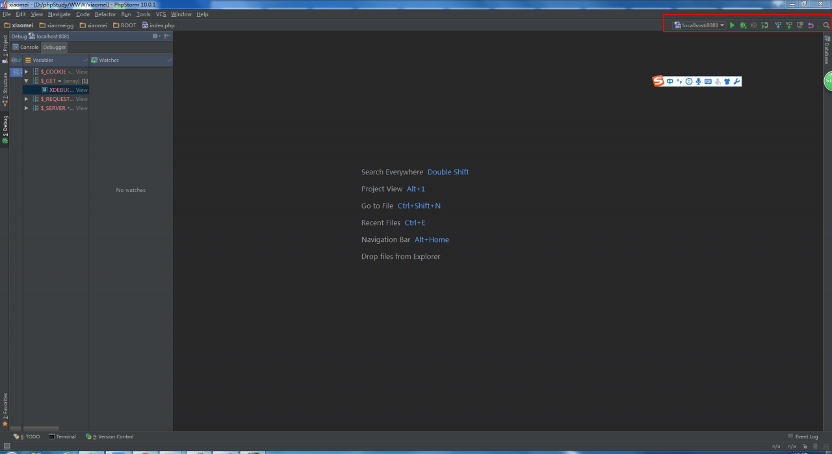Switch to the Console tab
The height and width of the screenshot is (454, 832).
click(x=26, y=47)
